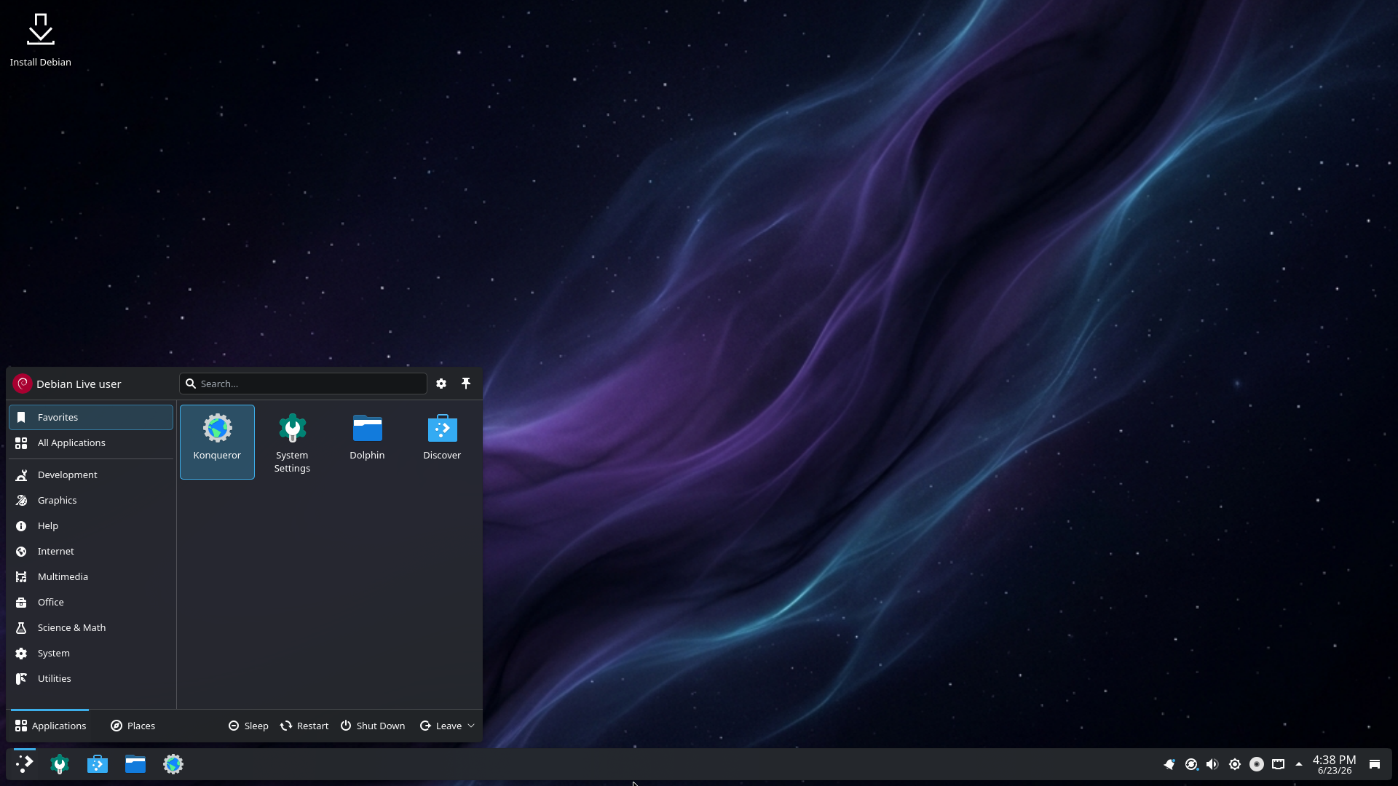Click the Sleep button

pos(248,726)
